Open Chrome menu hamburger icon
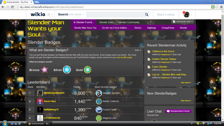The height and width of the screenshot is (126, 224). pos(221,7)
